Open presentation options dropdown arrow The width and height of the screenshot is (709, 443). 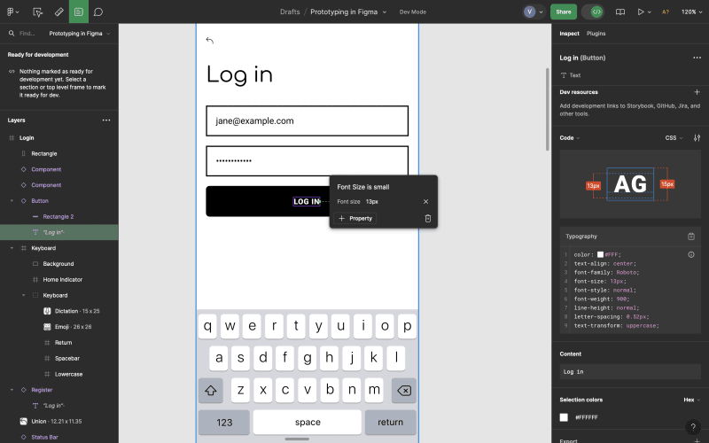coord(650,12)
